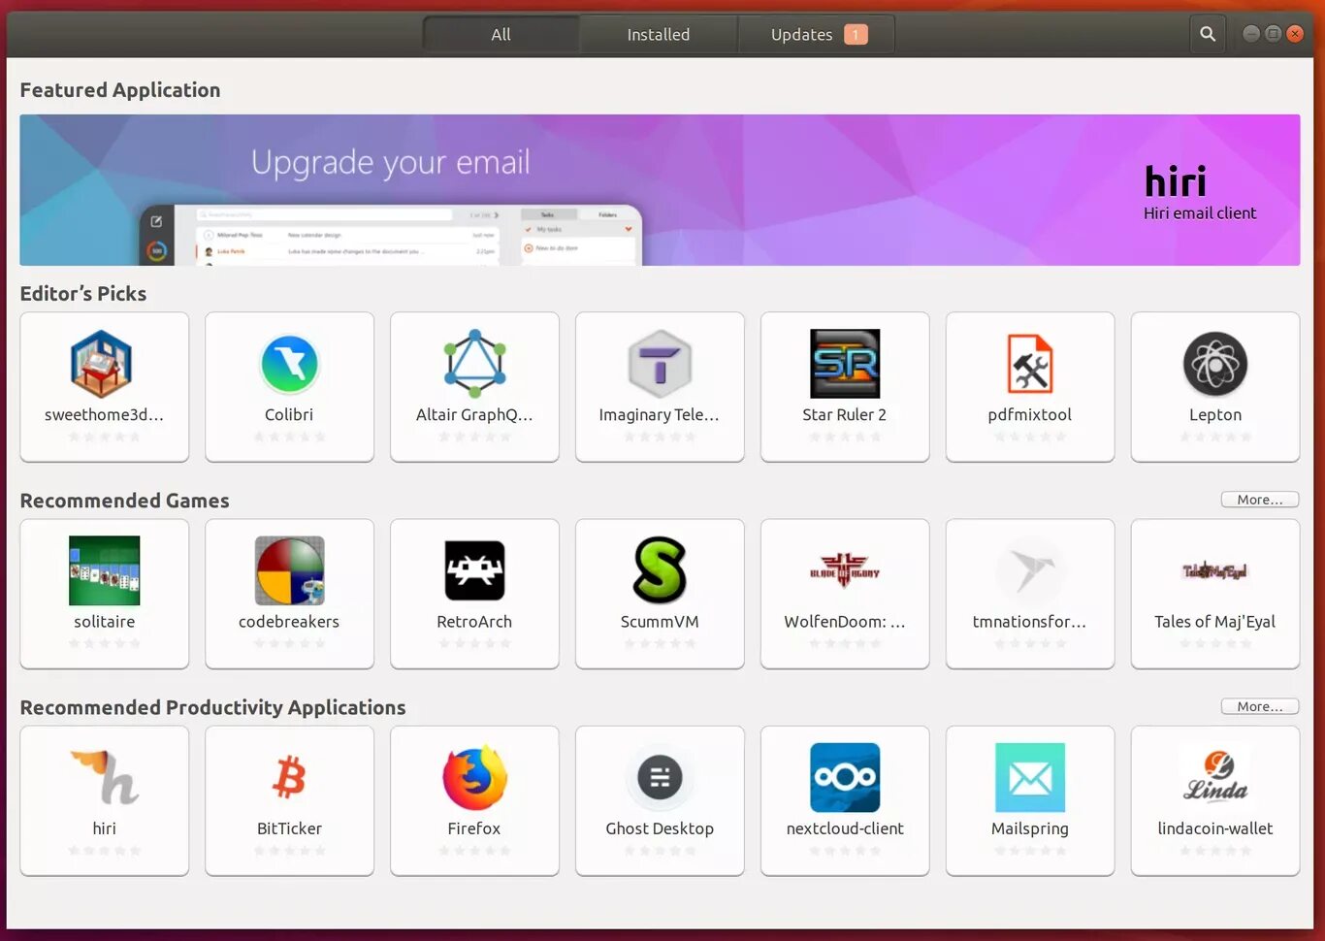This screenshot has width=1325, height=941.
Task: Open the codebreakers game icon
Action: [289, 570]
